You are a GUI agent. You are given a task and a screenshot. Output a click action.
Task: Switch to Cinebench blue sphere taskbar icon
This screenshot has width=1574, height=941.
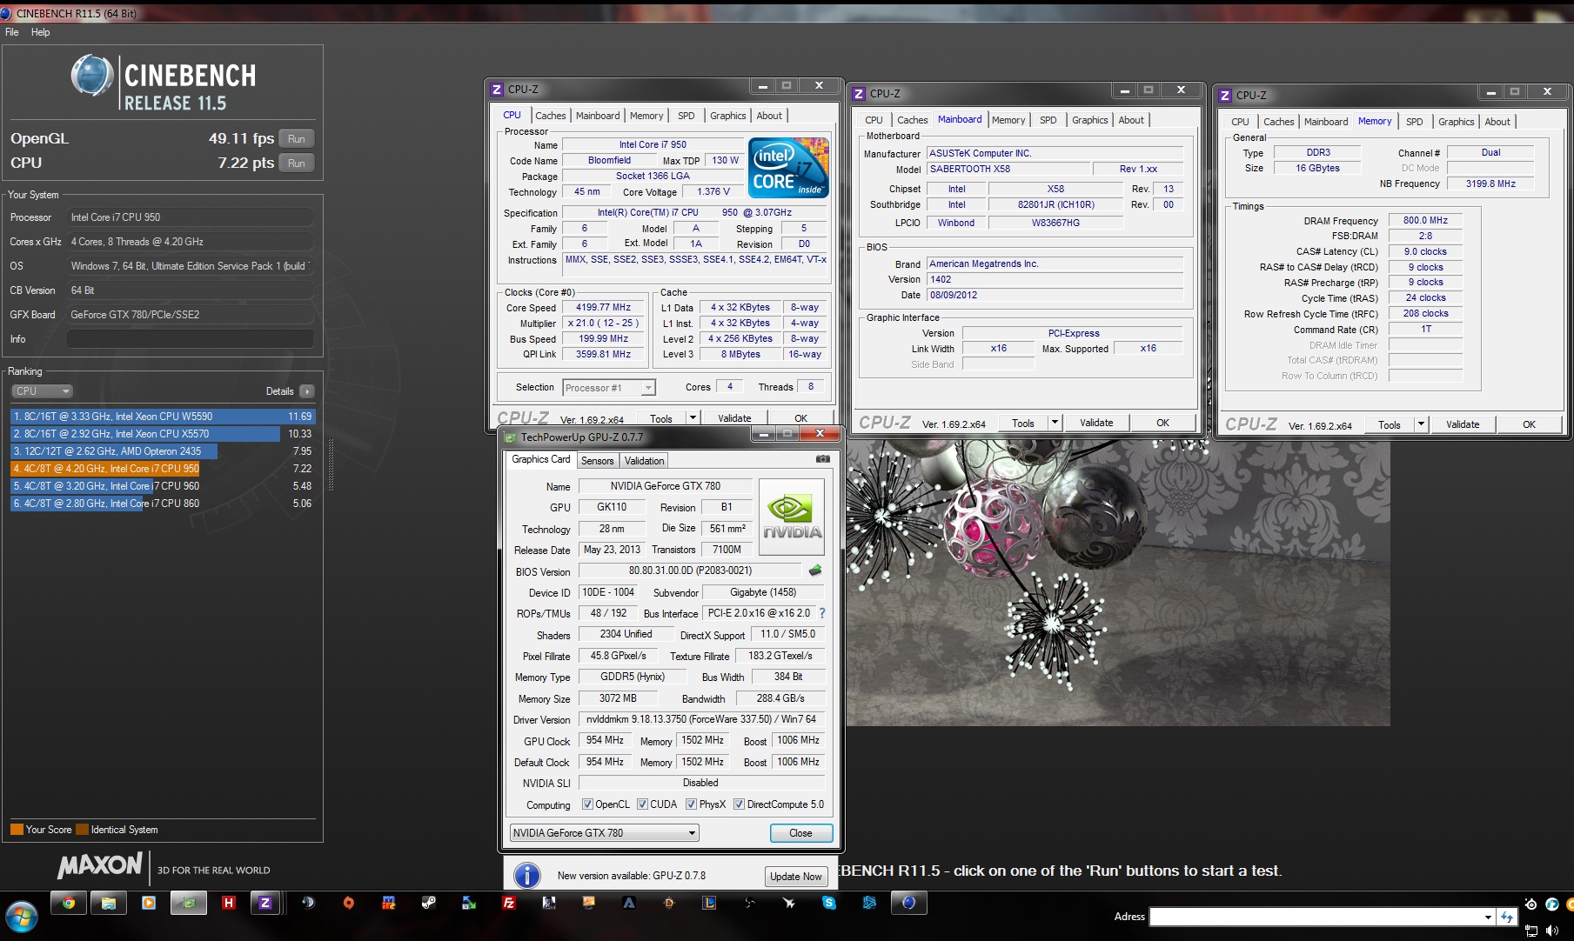coord(909,904)
